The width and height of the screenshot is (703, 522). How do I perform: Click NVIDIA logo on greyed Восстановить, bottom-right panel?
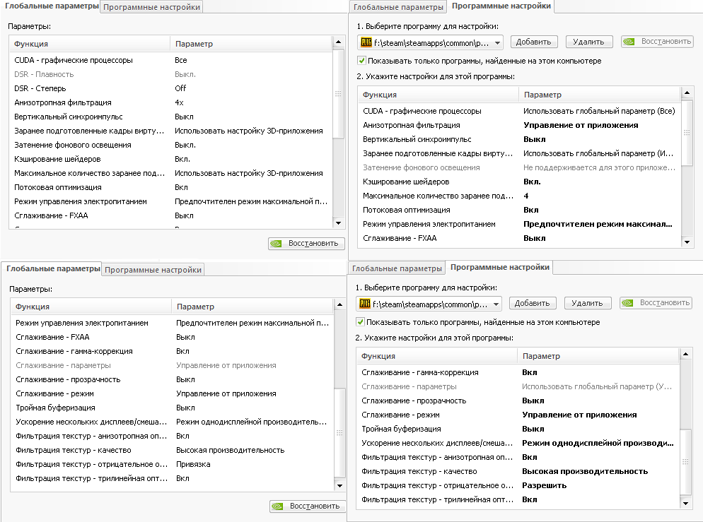(x=628, y=303)
